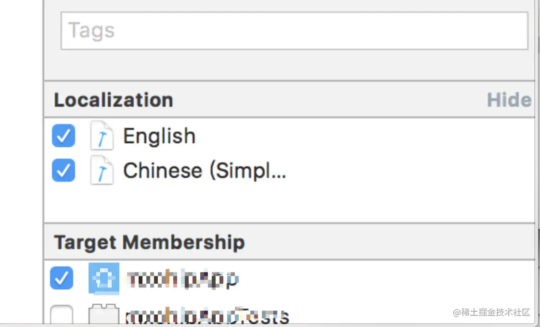Click the English strings file icon
540x327 pixels.
102,136
